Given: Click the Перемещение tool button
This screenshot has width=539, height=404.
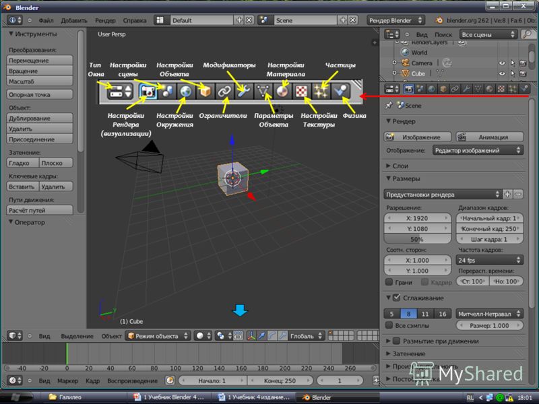Looking at the screenshot, I should coord(40,60).
